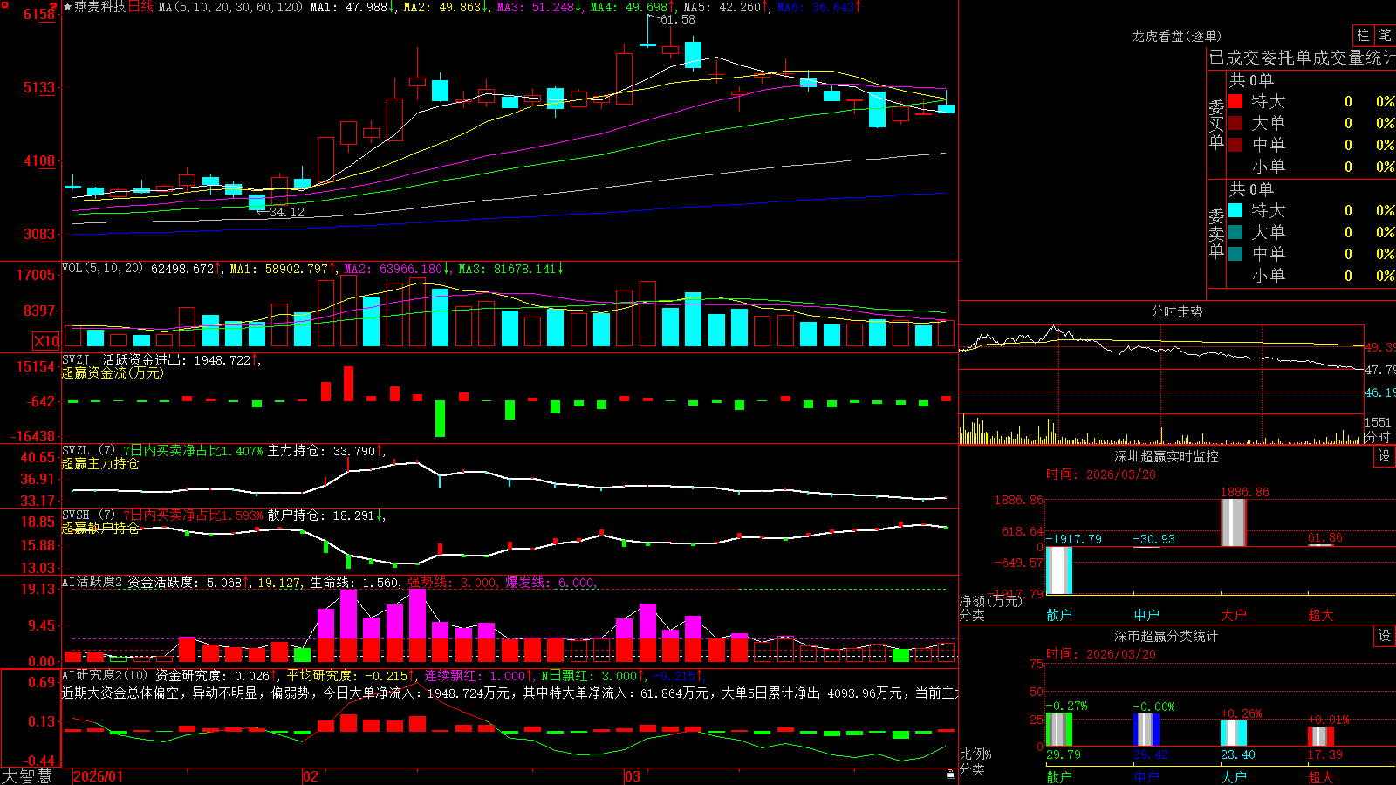The height and width of the screenshot is (785, 1396).
Task: Click the 超赢资金流(万元) label
Action: [113, 372]
